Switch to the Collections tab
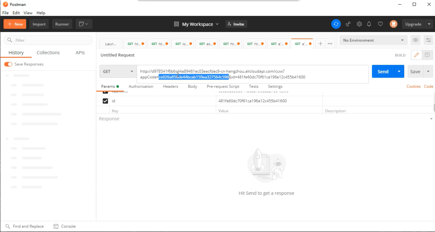 point(48,53)
